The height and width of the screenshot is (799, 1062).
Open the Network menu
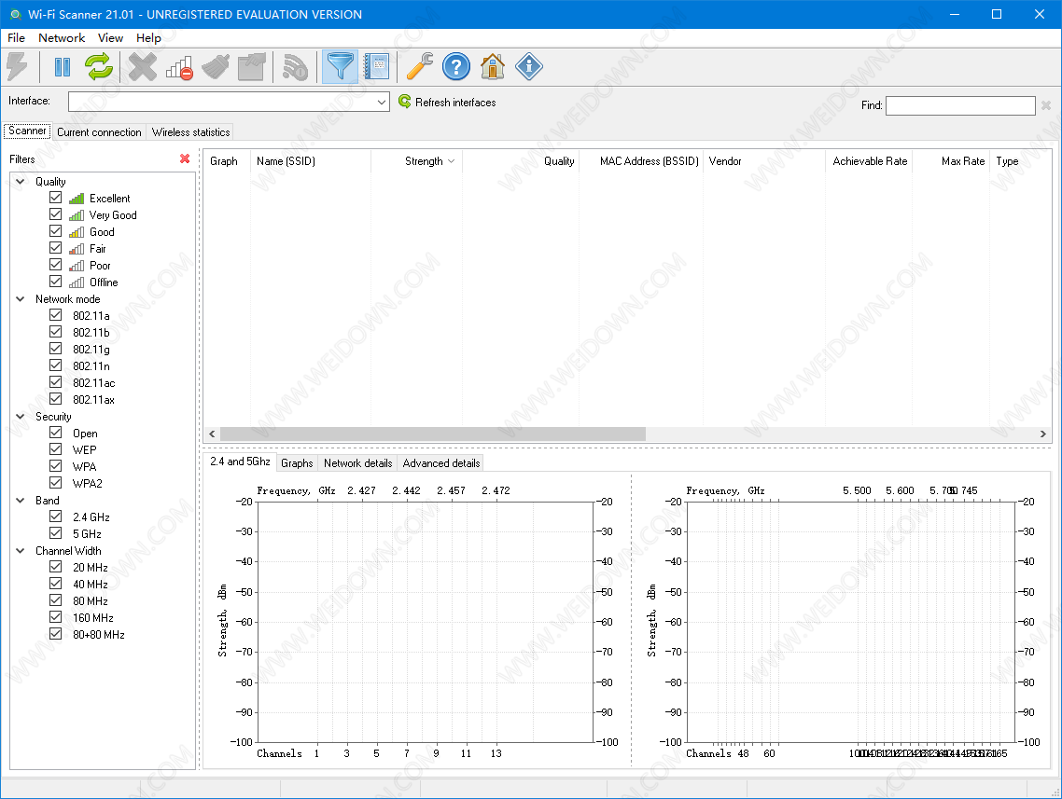[x=62, y=38]
